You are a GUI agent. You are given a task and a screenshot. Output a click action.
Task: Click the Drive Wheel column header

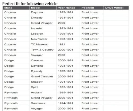116,8
